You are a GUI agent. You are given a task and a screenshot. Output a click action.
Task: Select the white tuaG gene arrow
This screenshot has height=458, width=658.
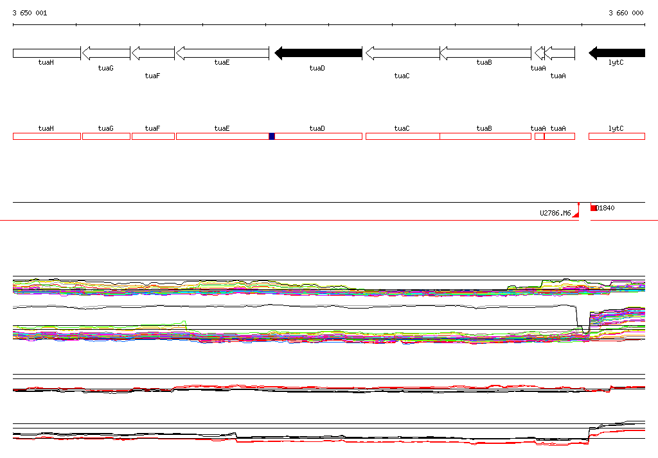click(x=106, y=53)
